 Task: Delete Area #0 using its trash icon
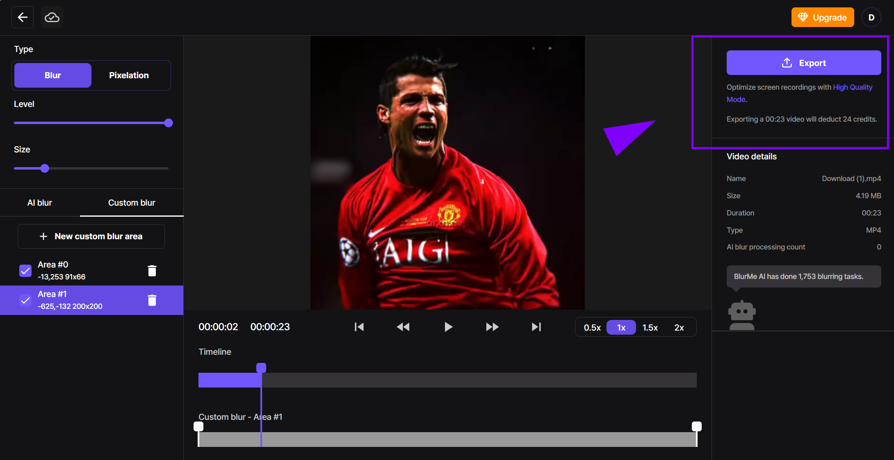coord(152,270)
